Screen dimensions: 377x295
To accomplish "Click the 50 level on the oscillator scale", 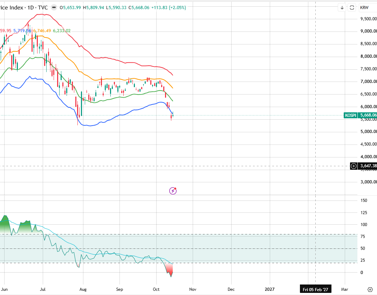I will coord(363,248).
